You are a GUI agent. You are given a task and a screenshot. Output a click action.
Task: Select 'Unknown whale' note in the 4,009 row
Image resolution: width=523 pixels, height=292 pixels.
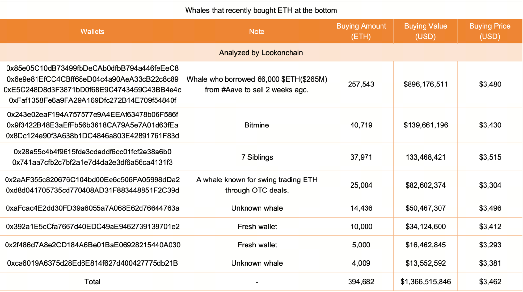[x=257, y=263]
